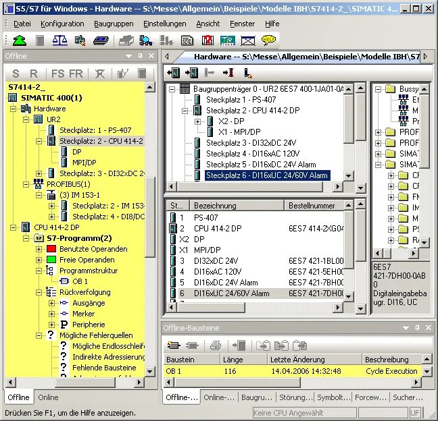
Task: Collapse the Hardware tree node
Action: [x=13, y=109]
